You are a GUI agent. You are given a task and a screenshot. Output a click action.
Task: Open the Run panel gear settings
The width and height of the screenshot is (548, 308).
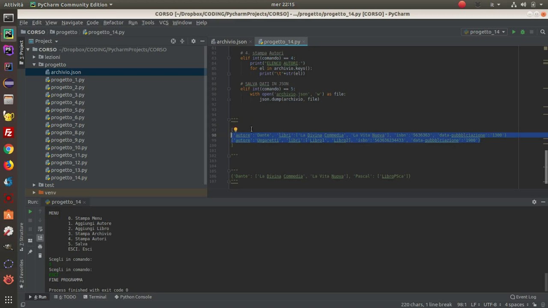point(534,202)
